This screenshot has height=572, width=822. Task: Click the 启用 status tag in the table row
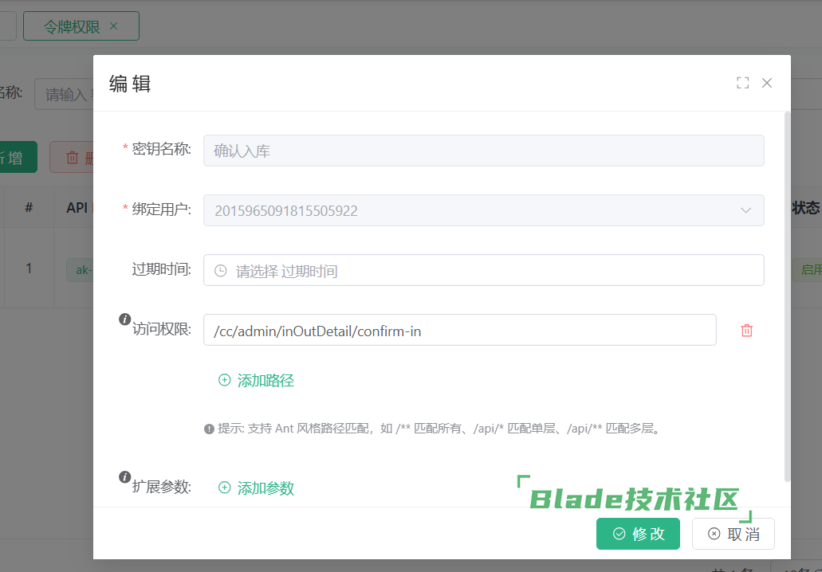click(x=810, y=270)
